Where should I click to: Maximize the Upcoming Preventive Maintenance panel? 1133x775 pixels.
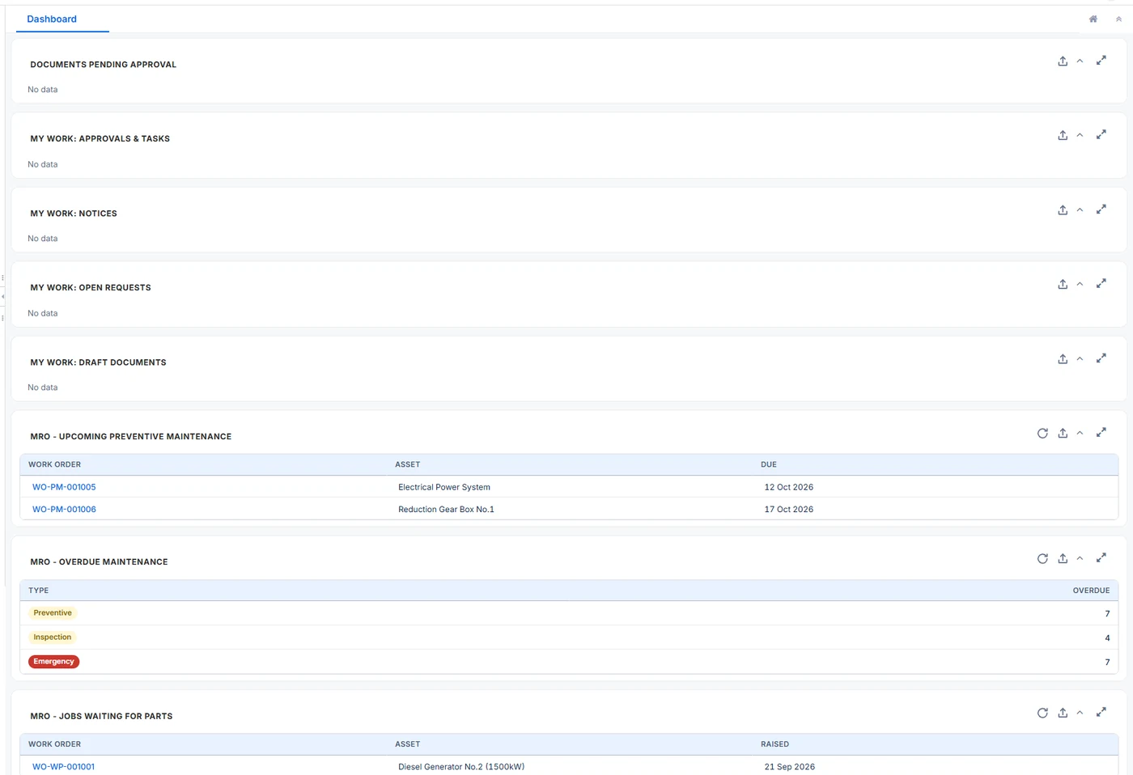(x=1101, y=433)
